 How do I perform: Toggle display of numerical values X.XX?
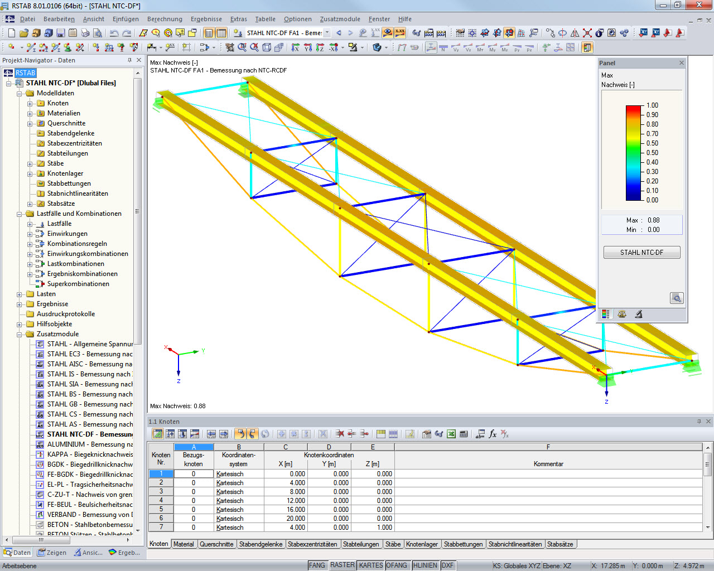click(399, 32)
